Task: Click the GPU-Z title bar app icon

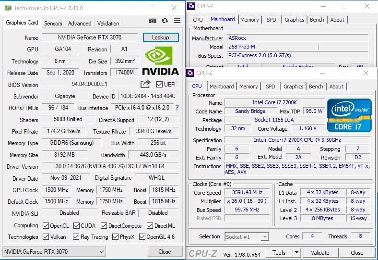Action: [x=8, y=8]
